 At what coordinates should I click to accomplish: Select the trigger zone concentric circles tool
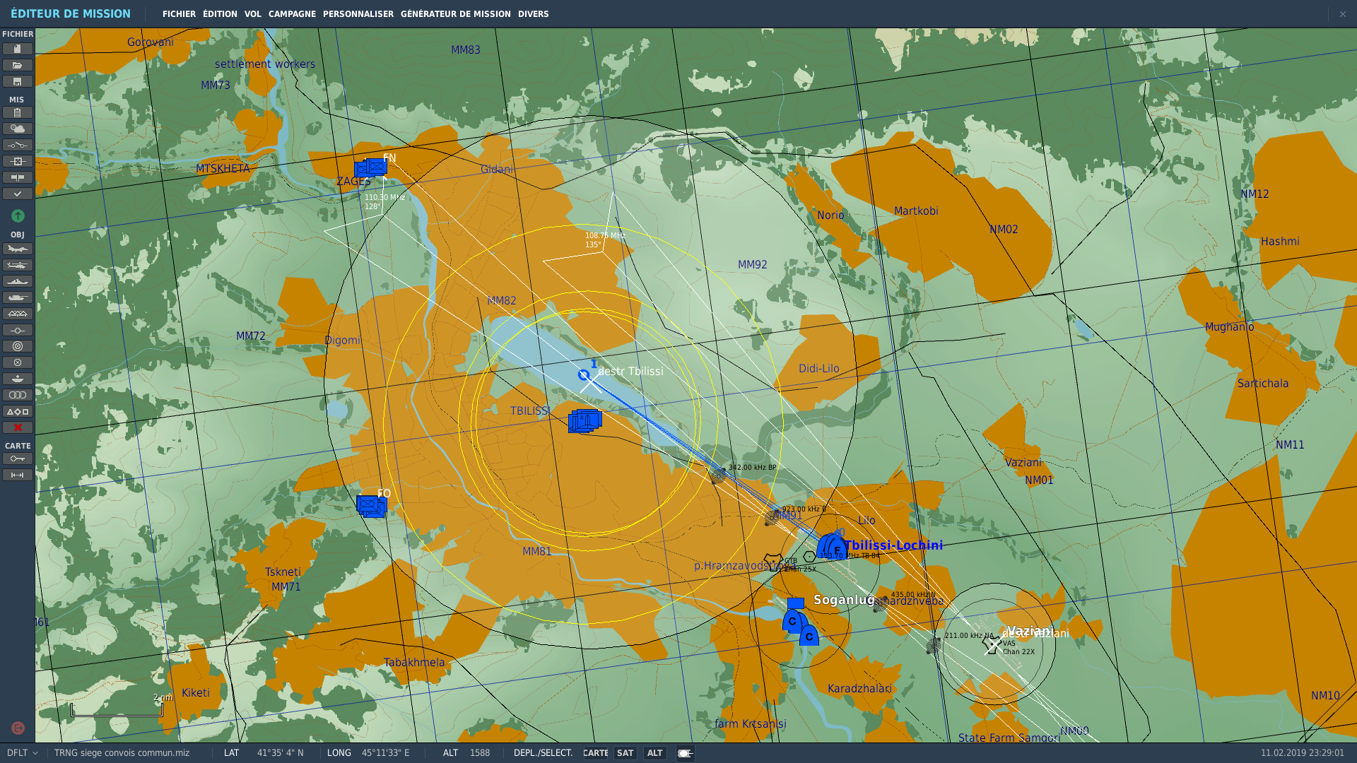pos(18,346)
